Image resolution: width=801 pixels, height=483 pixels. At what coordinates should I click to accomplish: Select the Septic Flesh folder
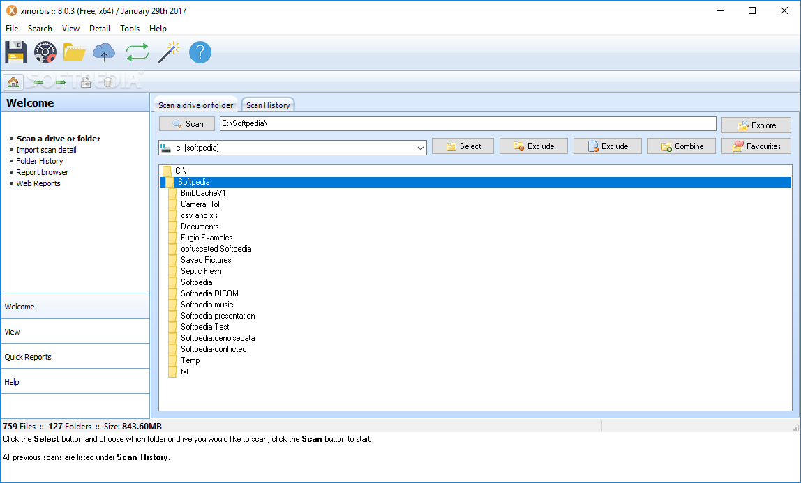point(201,271)
